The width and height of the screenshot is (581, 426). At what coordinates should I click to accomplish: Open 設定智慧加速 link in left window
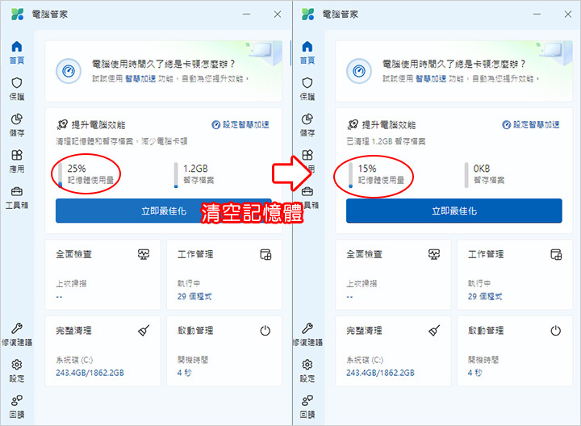240,125
